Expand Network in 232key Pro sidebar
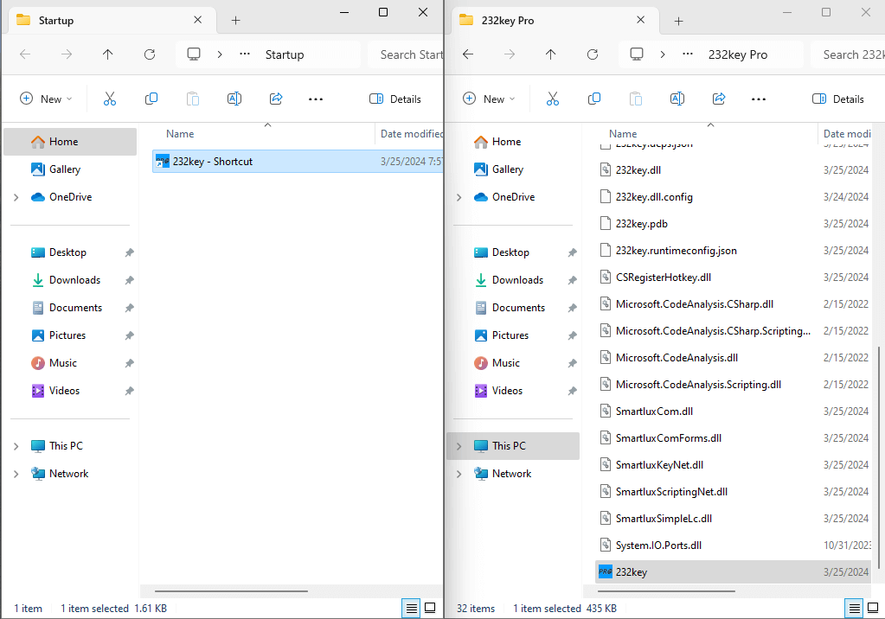 tap(459, 474)
